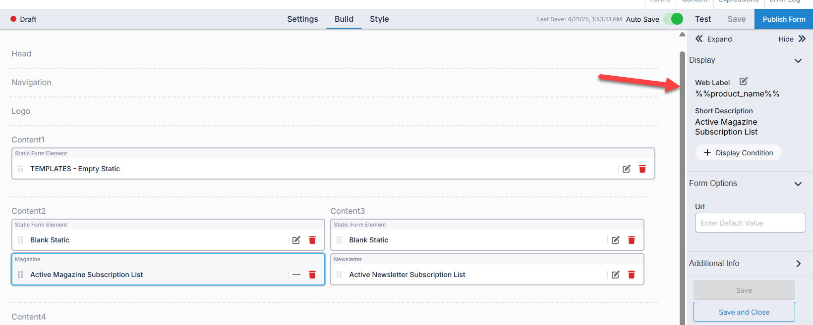Viewport: 813px width, 325px height.
Task: Collapse the Form Options section
Action: tap(798, 184)
